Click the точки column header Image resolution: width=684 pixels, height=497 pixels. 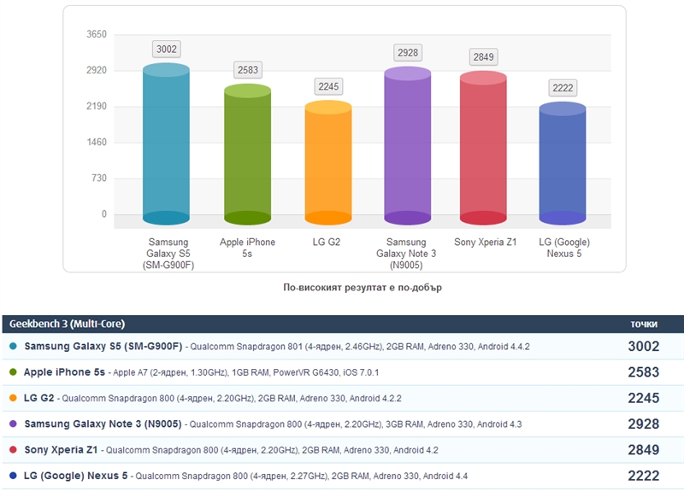644,324
